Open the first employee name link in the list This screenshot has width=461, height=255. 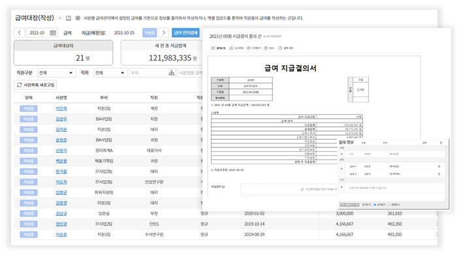pos(61,109)
